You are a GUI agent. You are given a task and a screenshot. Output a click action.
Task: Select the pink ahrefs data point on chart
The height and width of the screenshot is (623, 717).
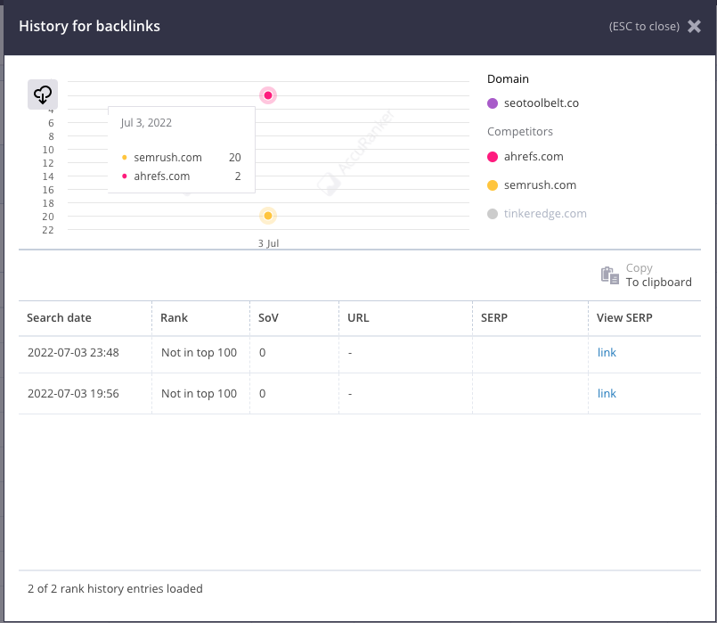coord(268,95)
